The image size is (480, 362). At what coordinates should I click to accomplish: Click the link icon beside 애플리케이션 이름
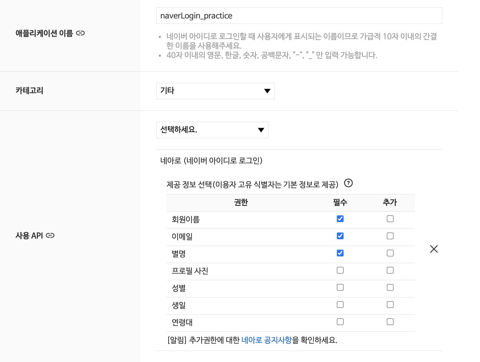[80, 33]
